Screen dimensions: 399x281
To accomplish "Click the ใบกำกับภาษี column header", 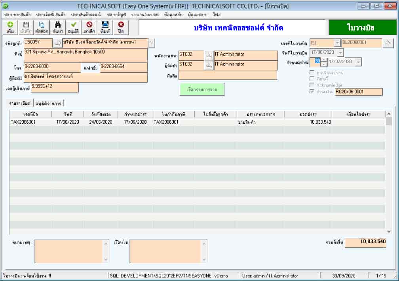I will 173,114.
